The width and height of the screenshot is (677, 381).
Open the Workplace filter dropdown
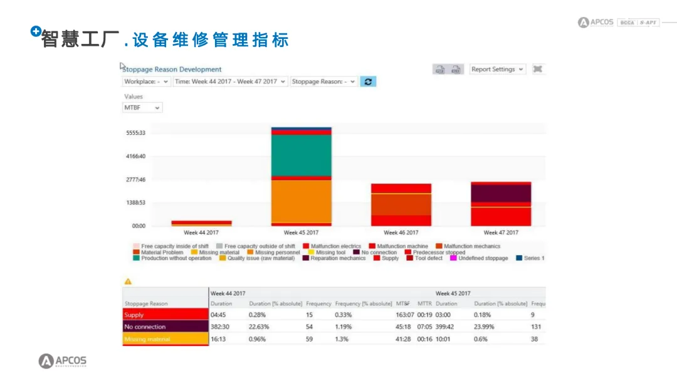145,81
